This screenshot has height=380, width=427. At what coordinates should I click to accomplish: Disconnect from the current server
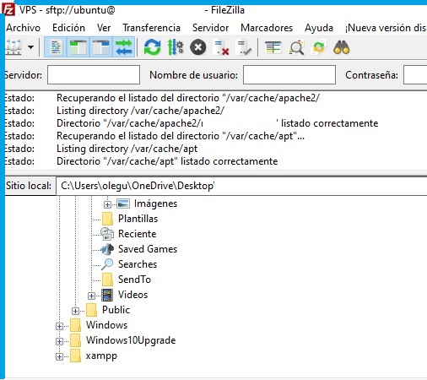[x=221, y=47]
